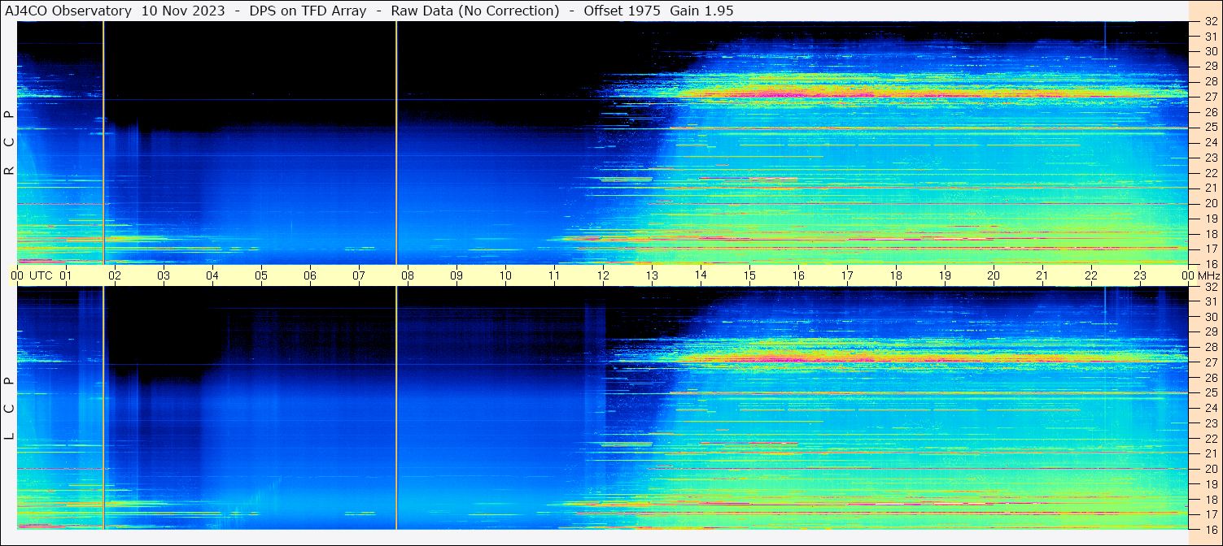Select hour label '08' on UTC axis
The image size is (1223, 546).
(408, 275)
